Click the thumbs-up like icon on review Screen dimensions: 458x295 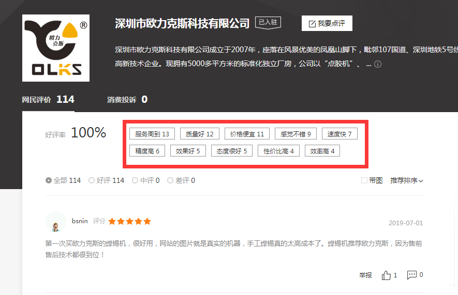[x=387, y=275]
